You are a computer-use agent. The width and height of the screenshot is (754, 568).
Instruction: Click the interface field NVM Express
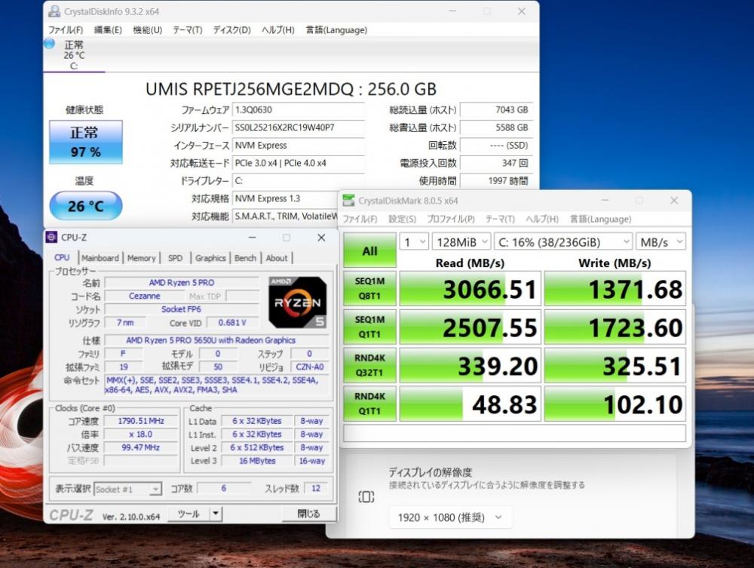tap(298, 146)
